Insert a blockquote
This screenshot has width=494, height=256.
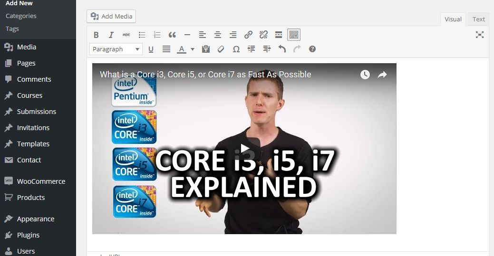tap(172, 35)
